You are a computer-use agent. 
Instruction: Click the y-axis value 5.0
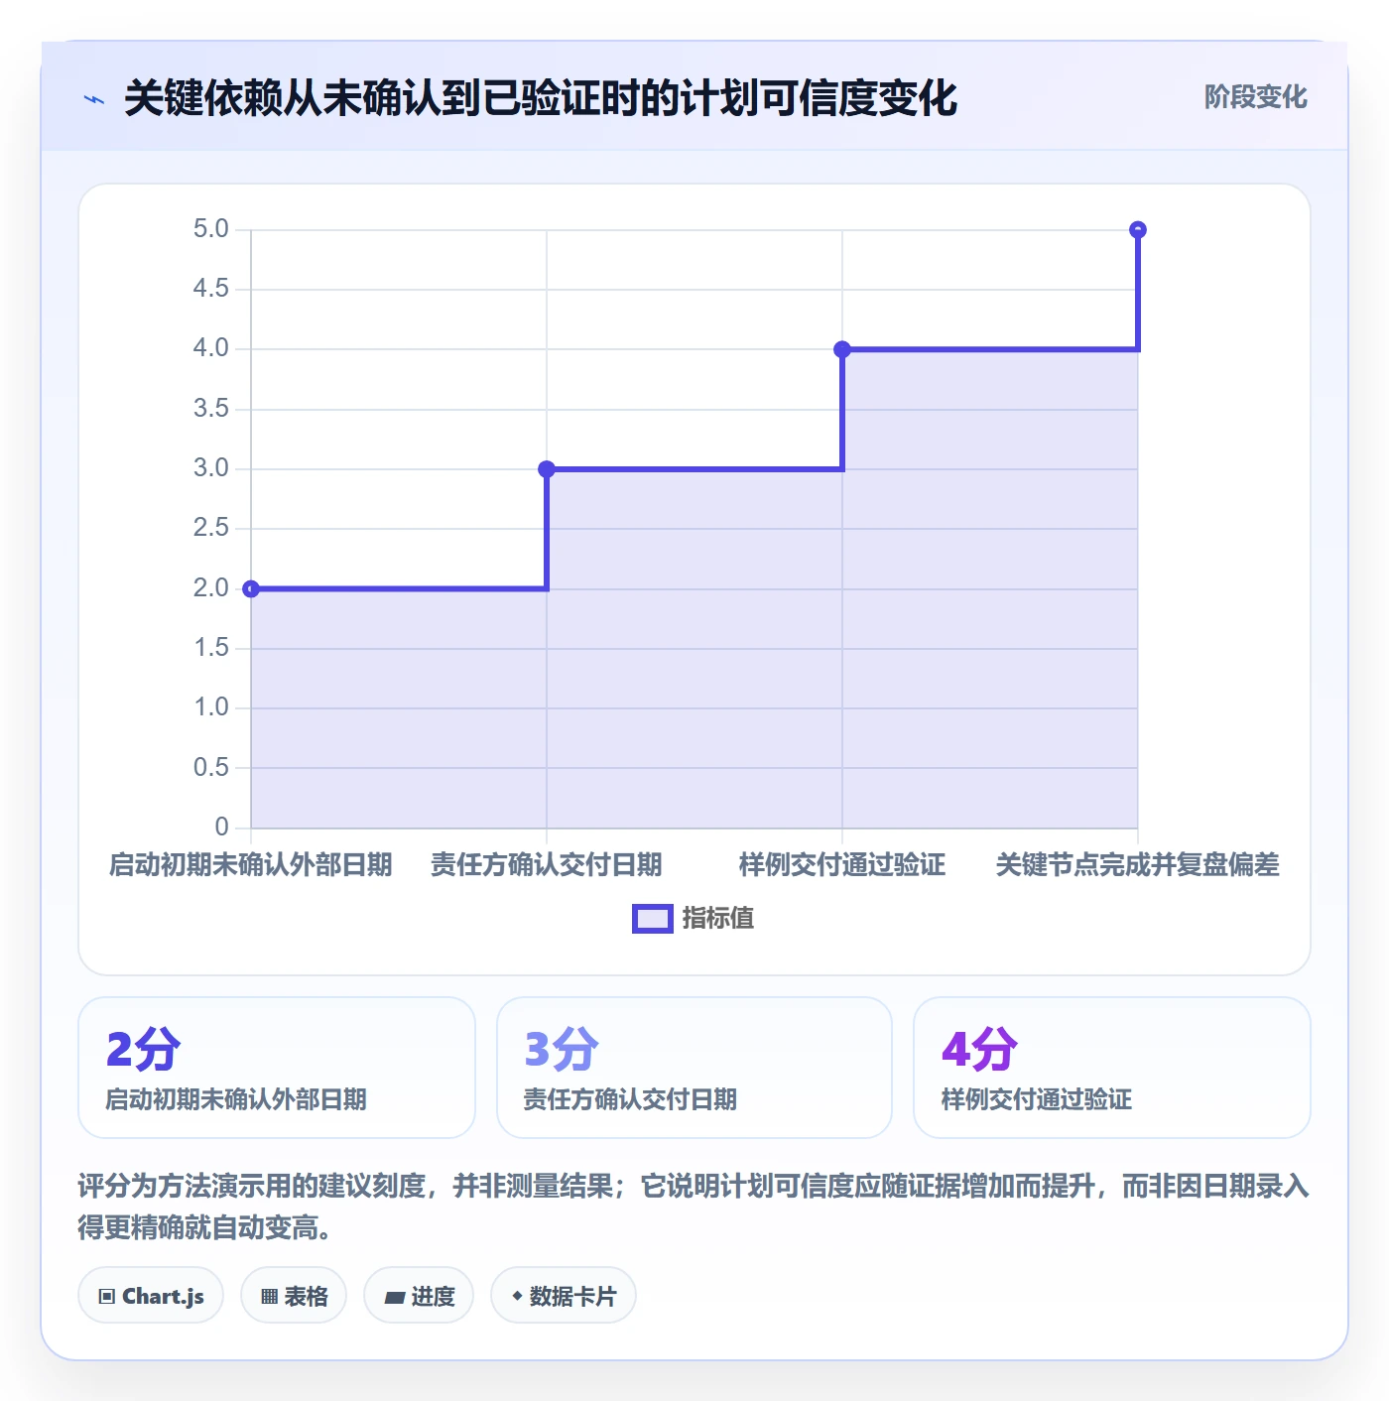(x=210, y=229)
